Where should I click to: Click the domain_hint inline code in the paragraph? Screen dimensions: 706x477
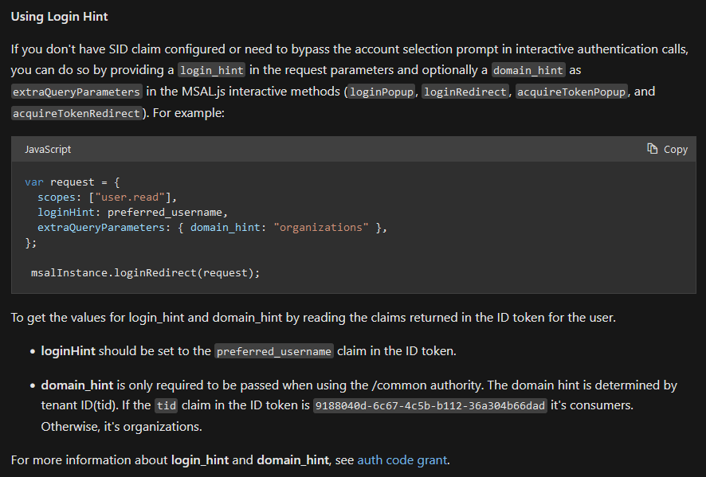pos(528,70)
